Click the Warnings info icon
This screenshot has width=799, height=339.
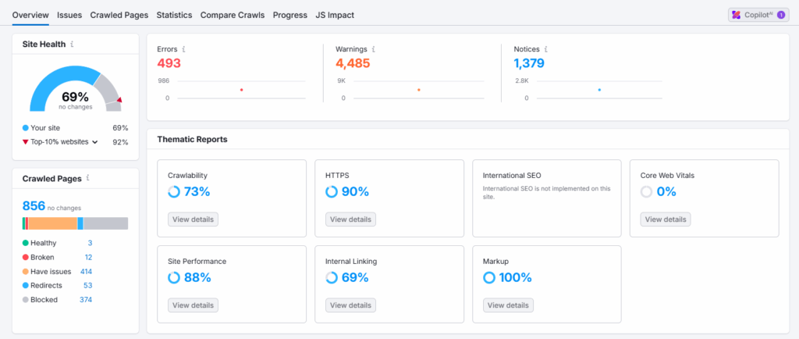[x=374, y=49]
